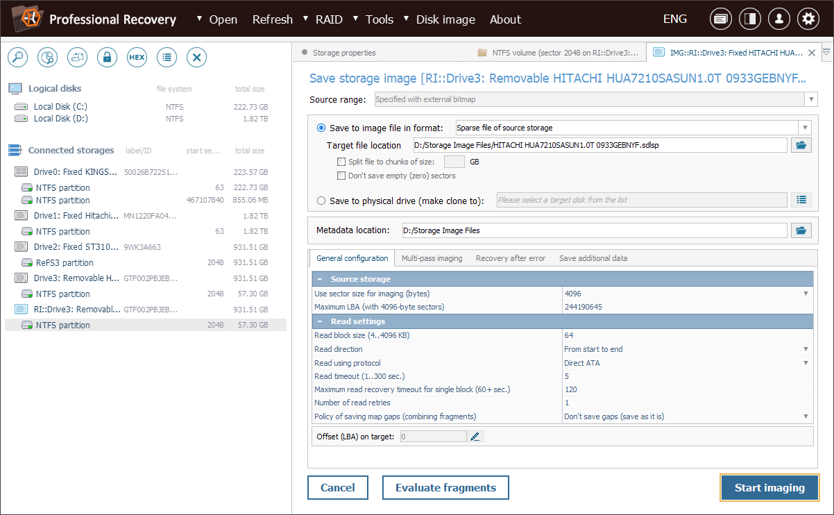Click the Metadata location input field
Image resolution: width=834 pixels, height=515 pixels.
[594, 230]
